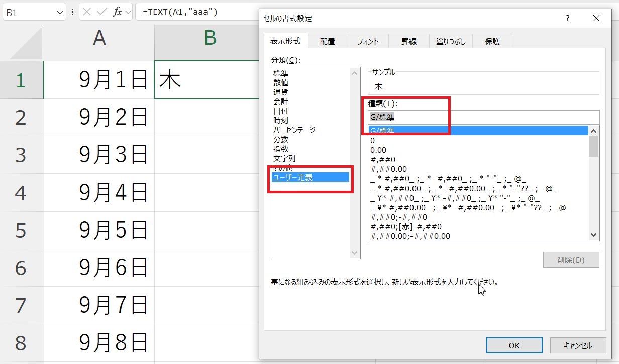Switch to the 塗りつぶし tab

pyautogui.click(x=451, y=41)
